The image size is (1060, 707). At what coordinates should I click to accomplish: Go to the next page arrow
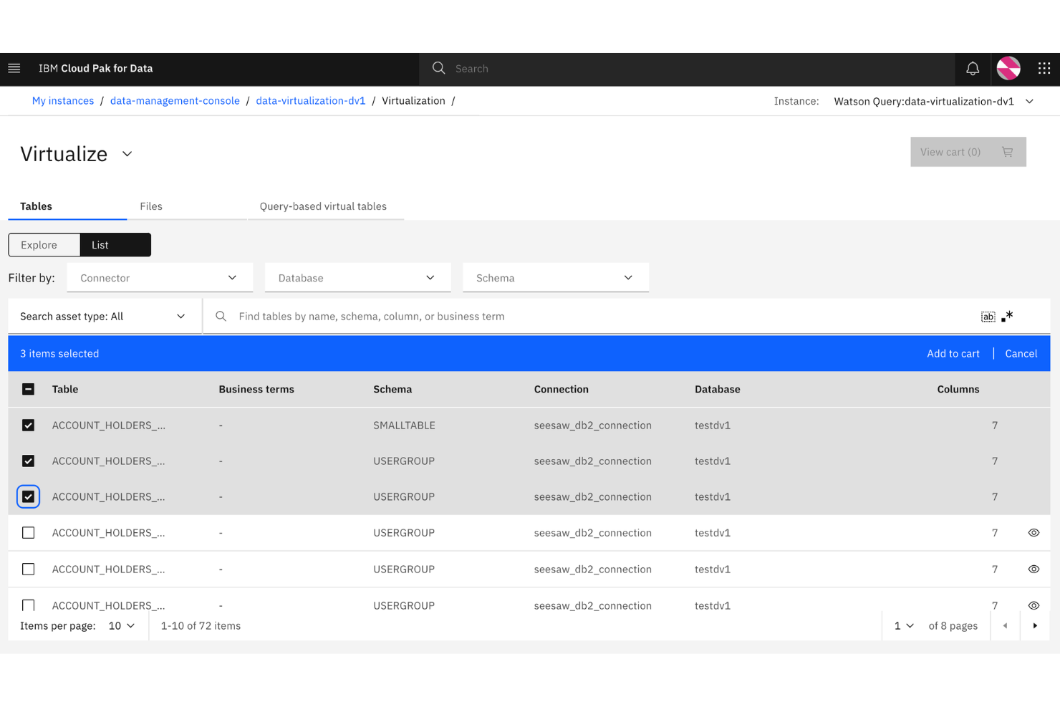click(1035, 626)
